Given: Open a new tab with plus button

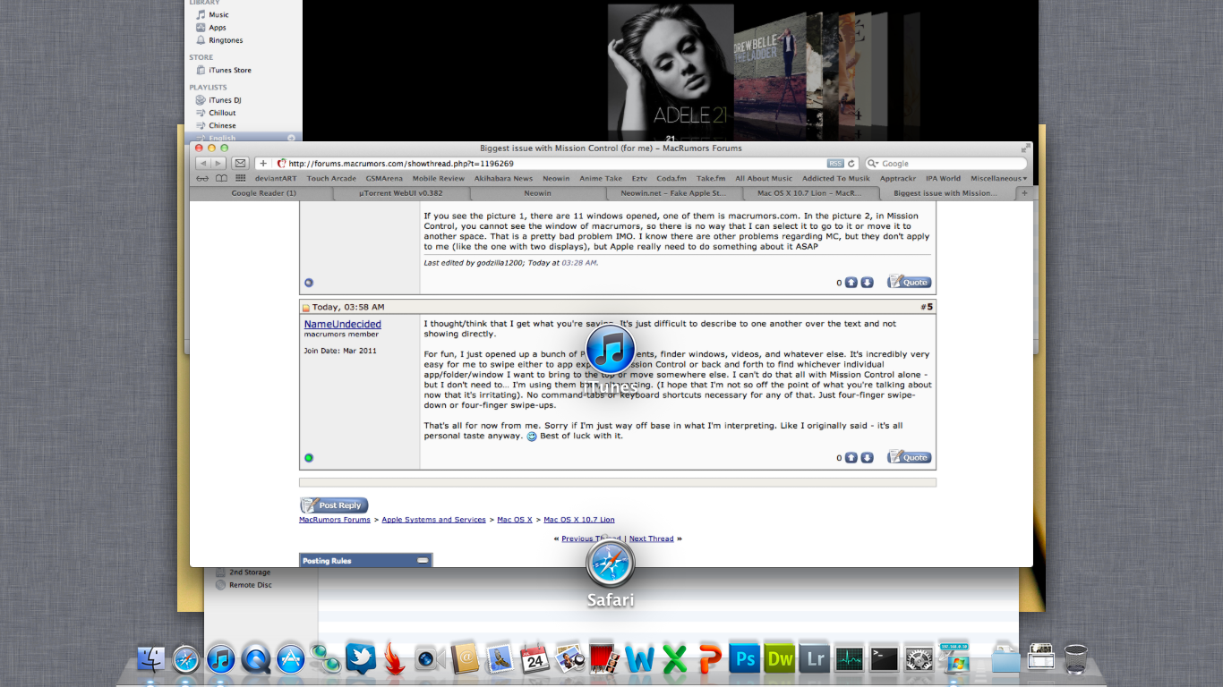Looking at the screenshot, I should point(1025,192).
